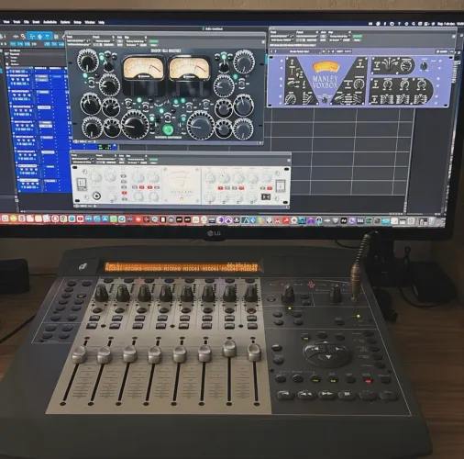This screenshot has width=464, height=459.
Task: Adjust the big bottom-left center knob on Shadow Hills
Action: coord(135,124)
